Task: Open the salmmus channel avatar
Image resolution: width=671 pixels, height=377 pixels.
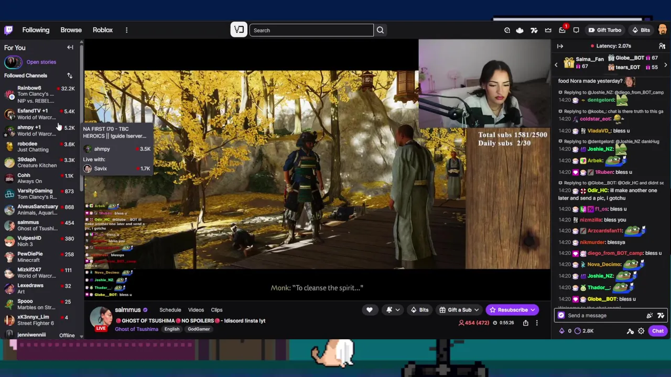Action: (101, 318)
